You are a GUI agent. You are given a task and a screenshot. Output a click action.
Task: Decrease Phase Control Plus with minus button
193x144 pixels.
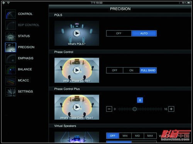109,109
